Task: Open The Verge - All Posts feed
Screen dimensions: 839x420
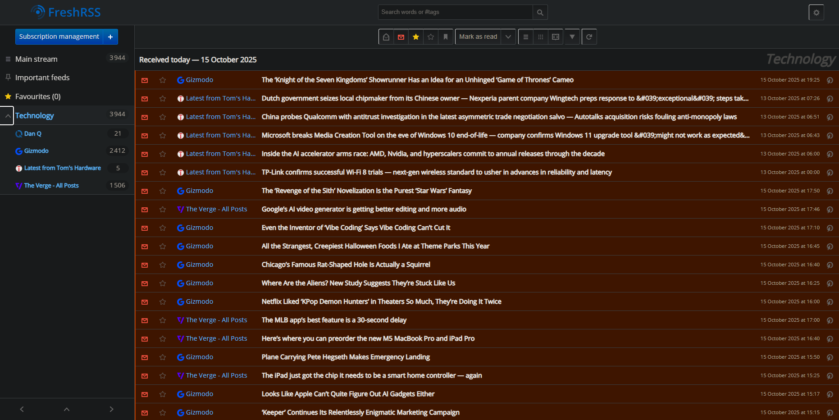Action: point(51,186)
